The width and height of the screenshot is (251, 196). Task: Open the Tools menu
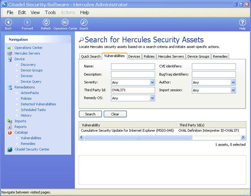[50, 13]
